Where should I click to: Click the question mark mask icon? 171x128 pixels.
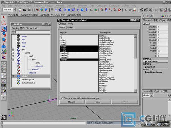[86, 10]
